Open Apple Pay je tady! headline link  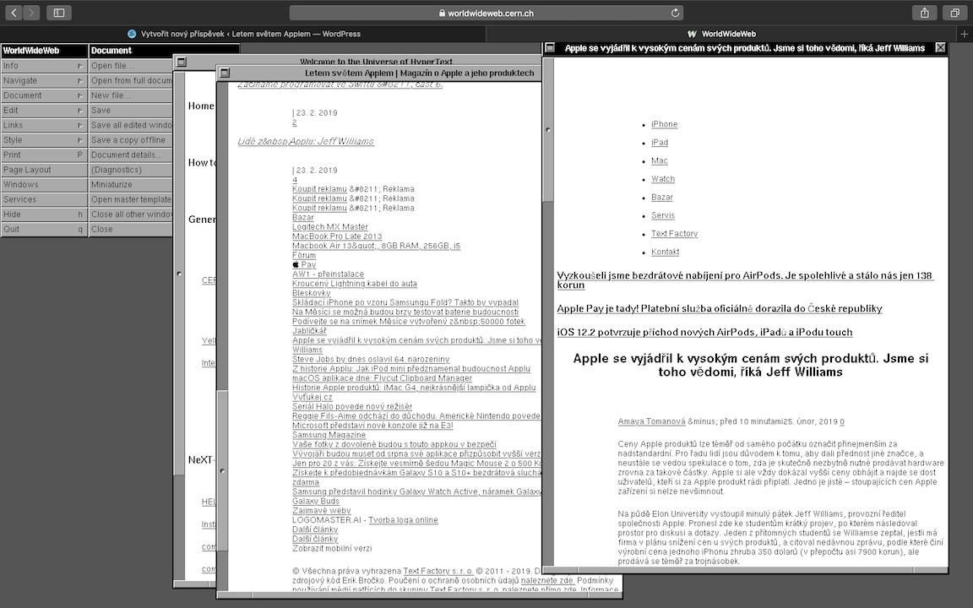click(720, 308)
